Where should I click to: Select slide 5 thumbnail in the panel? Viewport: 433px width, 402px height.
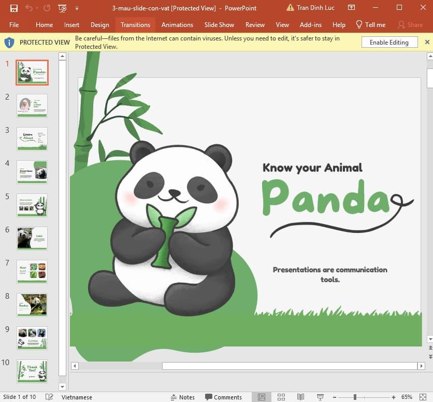click(x=32, y=205)
